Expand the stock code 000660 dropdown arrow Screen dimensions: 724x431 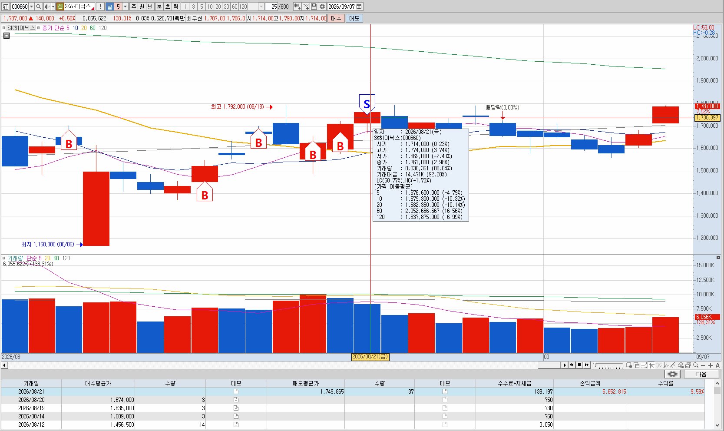click(31, 7)
